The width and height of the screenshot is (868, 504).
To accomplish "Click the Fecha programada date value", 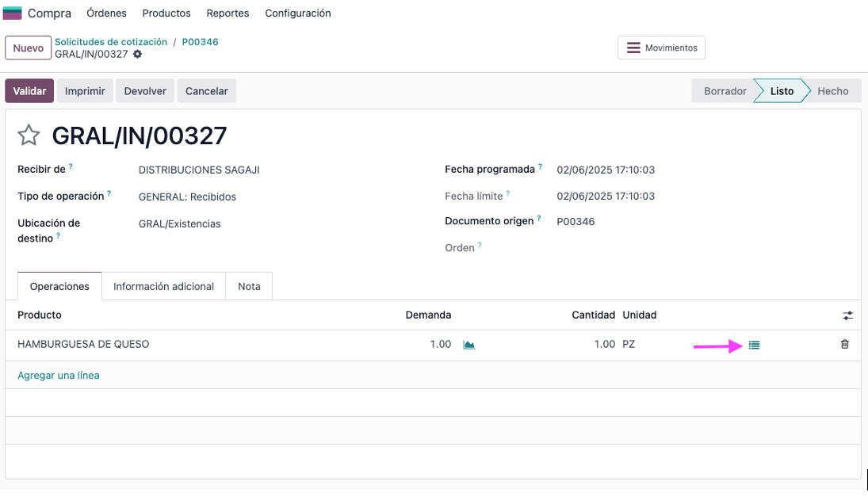I will tap(606, 170).
